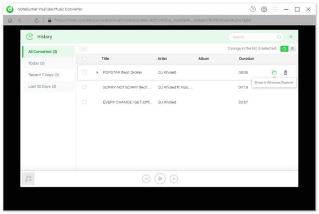Click the next track button

point(174,179)
